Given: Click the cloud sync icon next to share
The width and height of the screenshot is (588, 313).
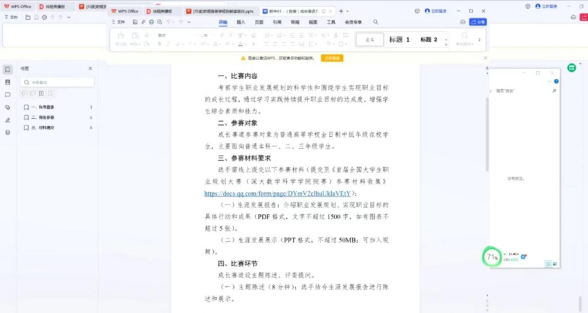Looking at the screenshot, I should coord(463,22).
